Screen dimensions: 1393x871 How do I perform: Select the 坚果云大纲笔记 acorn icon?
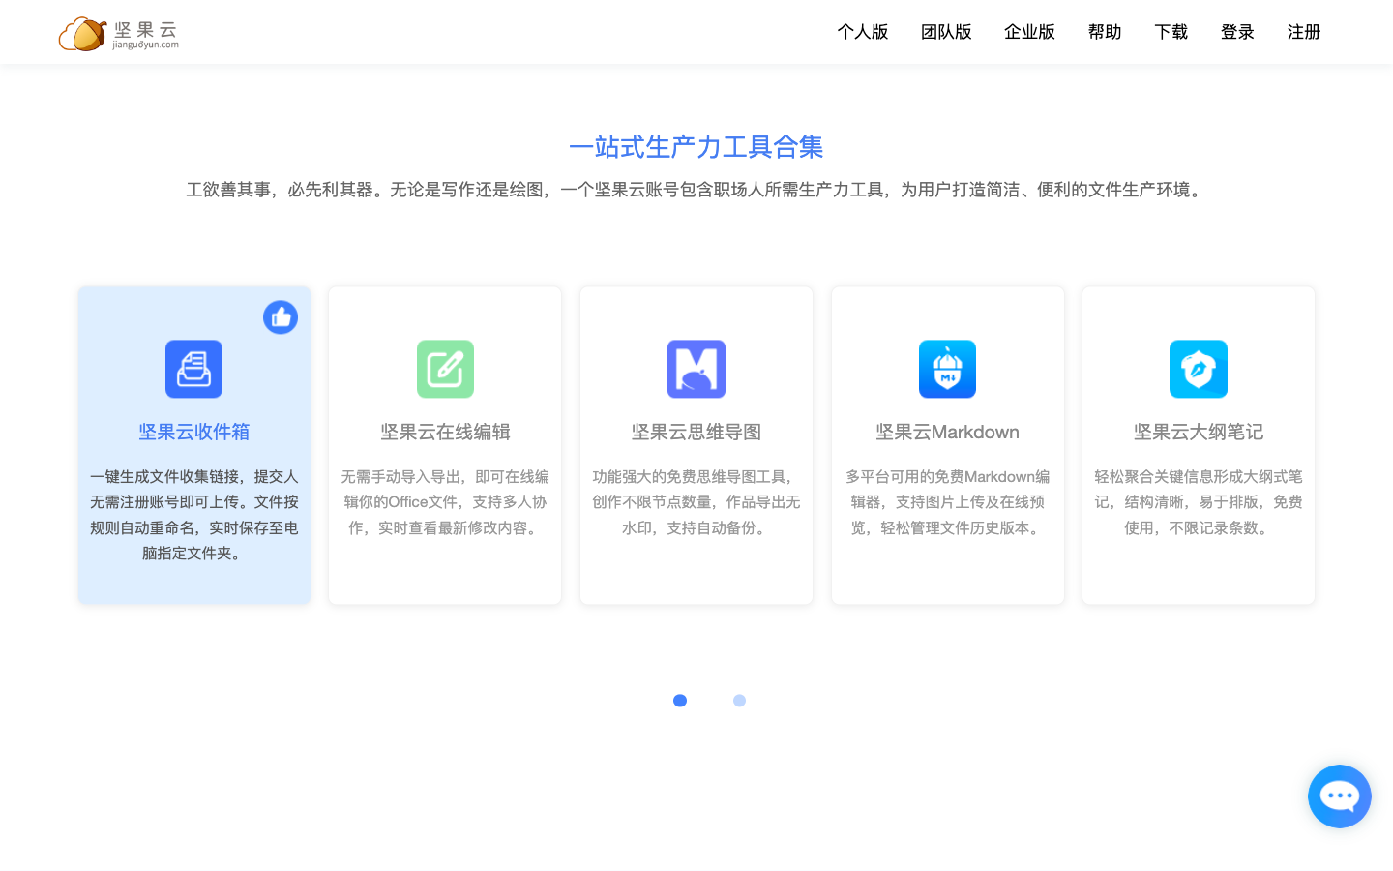[x=1198, y=369]
